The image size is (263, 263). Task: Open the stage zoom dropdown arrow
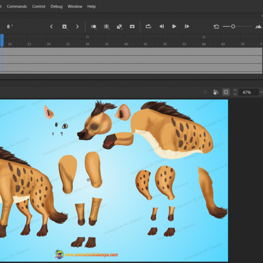pos(261,92)
